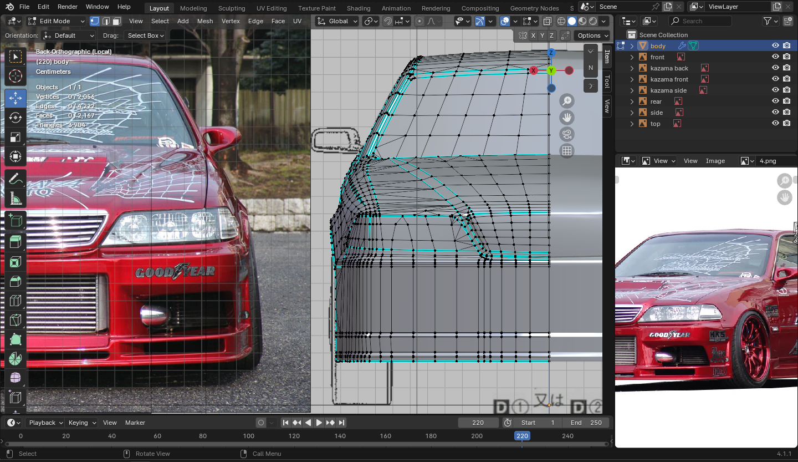Open the Global transform orientation dropdown

pyautogui.click(x=337, y=21)
